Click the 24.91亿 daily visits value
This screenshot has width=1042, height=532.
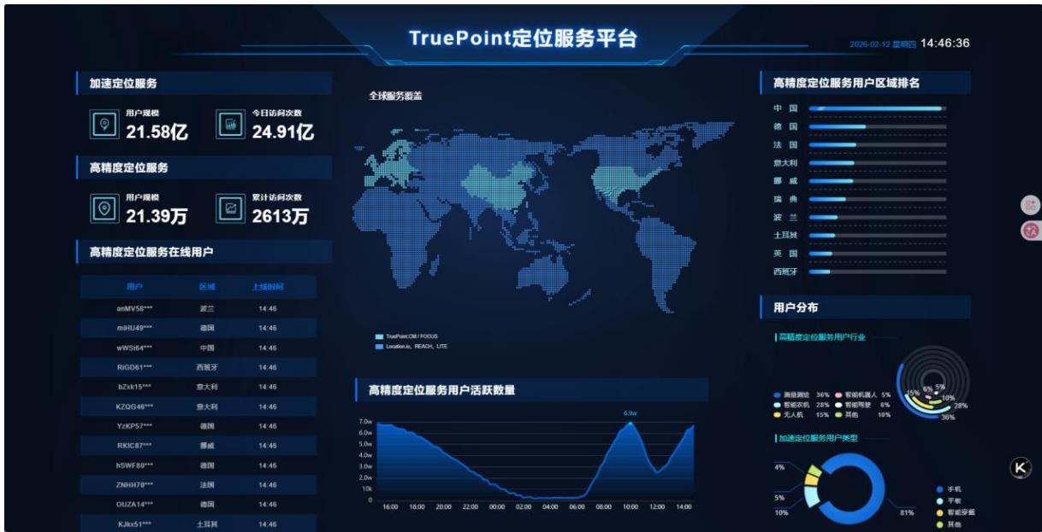coord(283,132)
